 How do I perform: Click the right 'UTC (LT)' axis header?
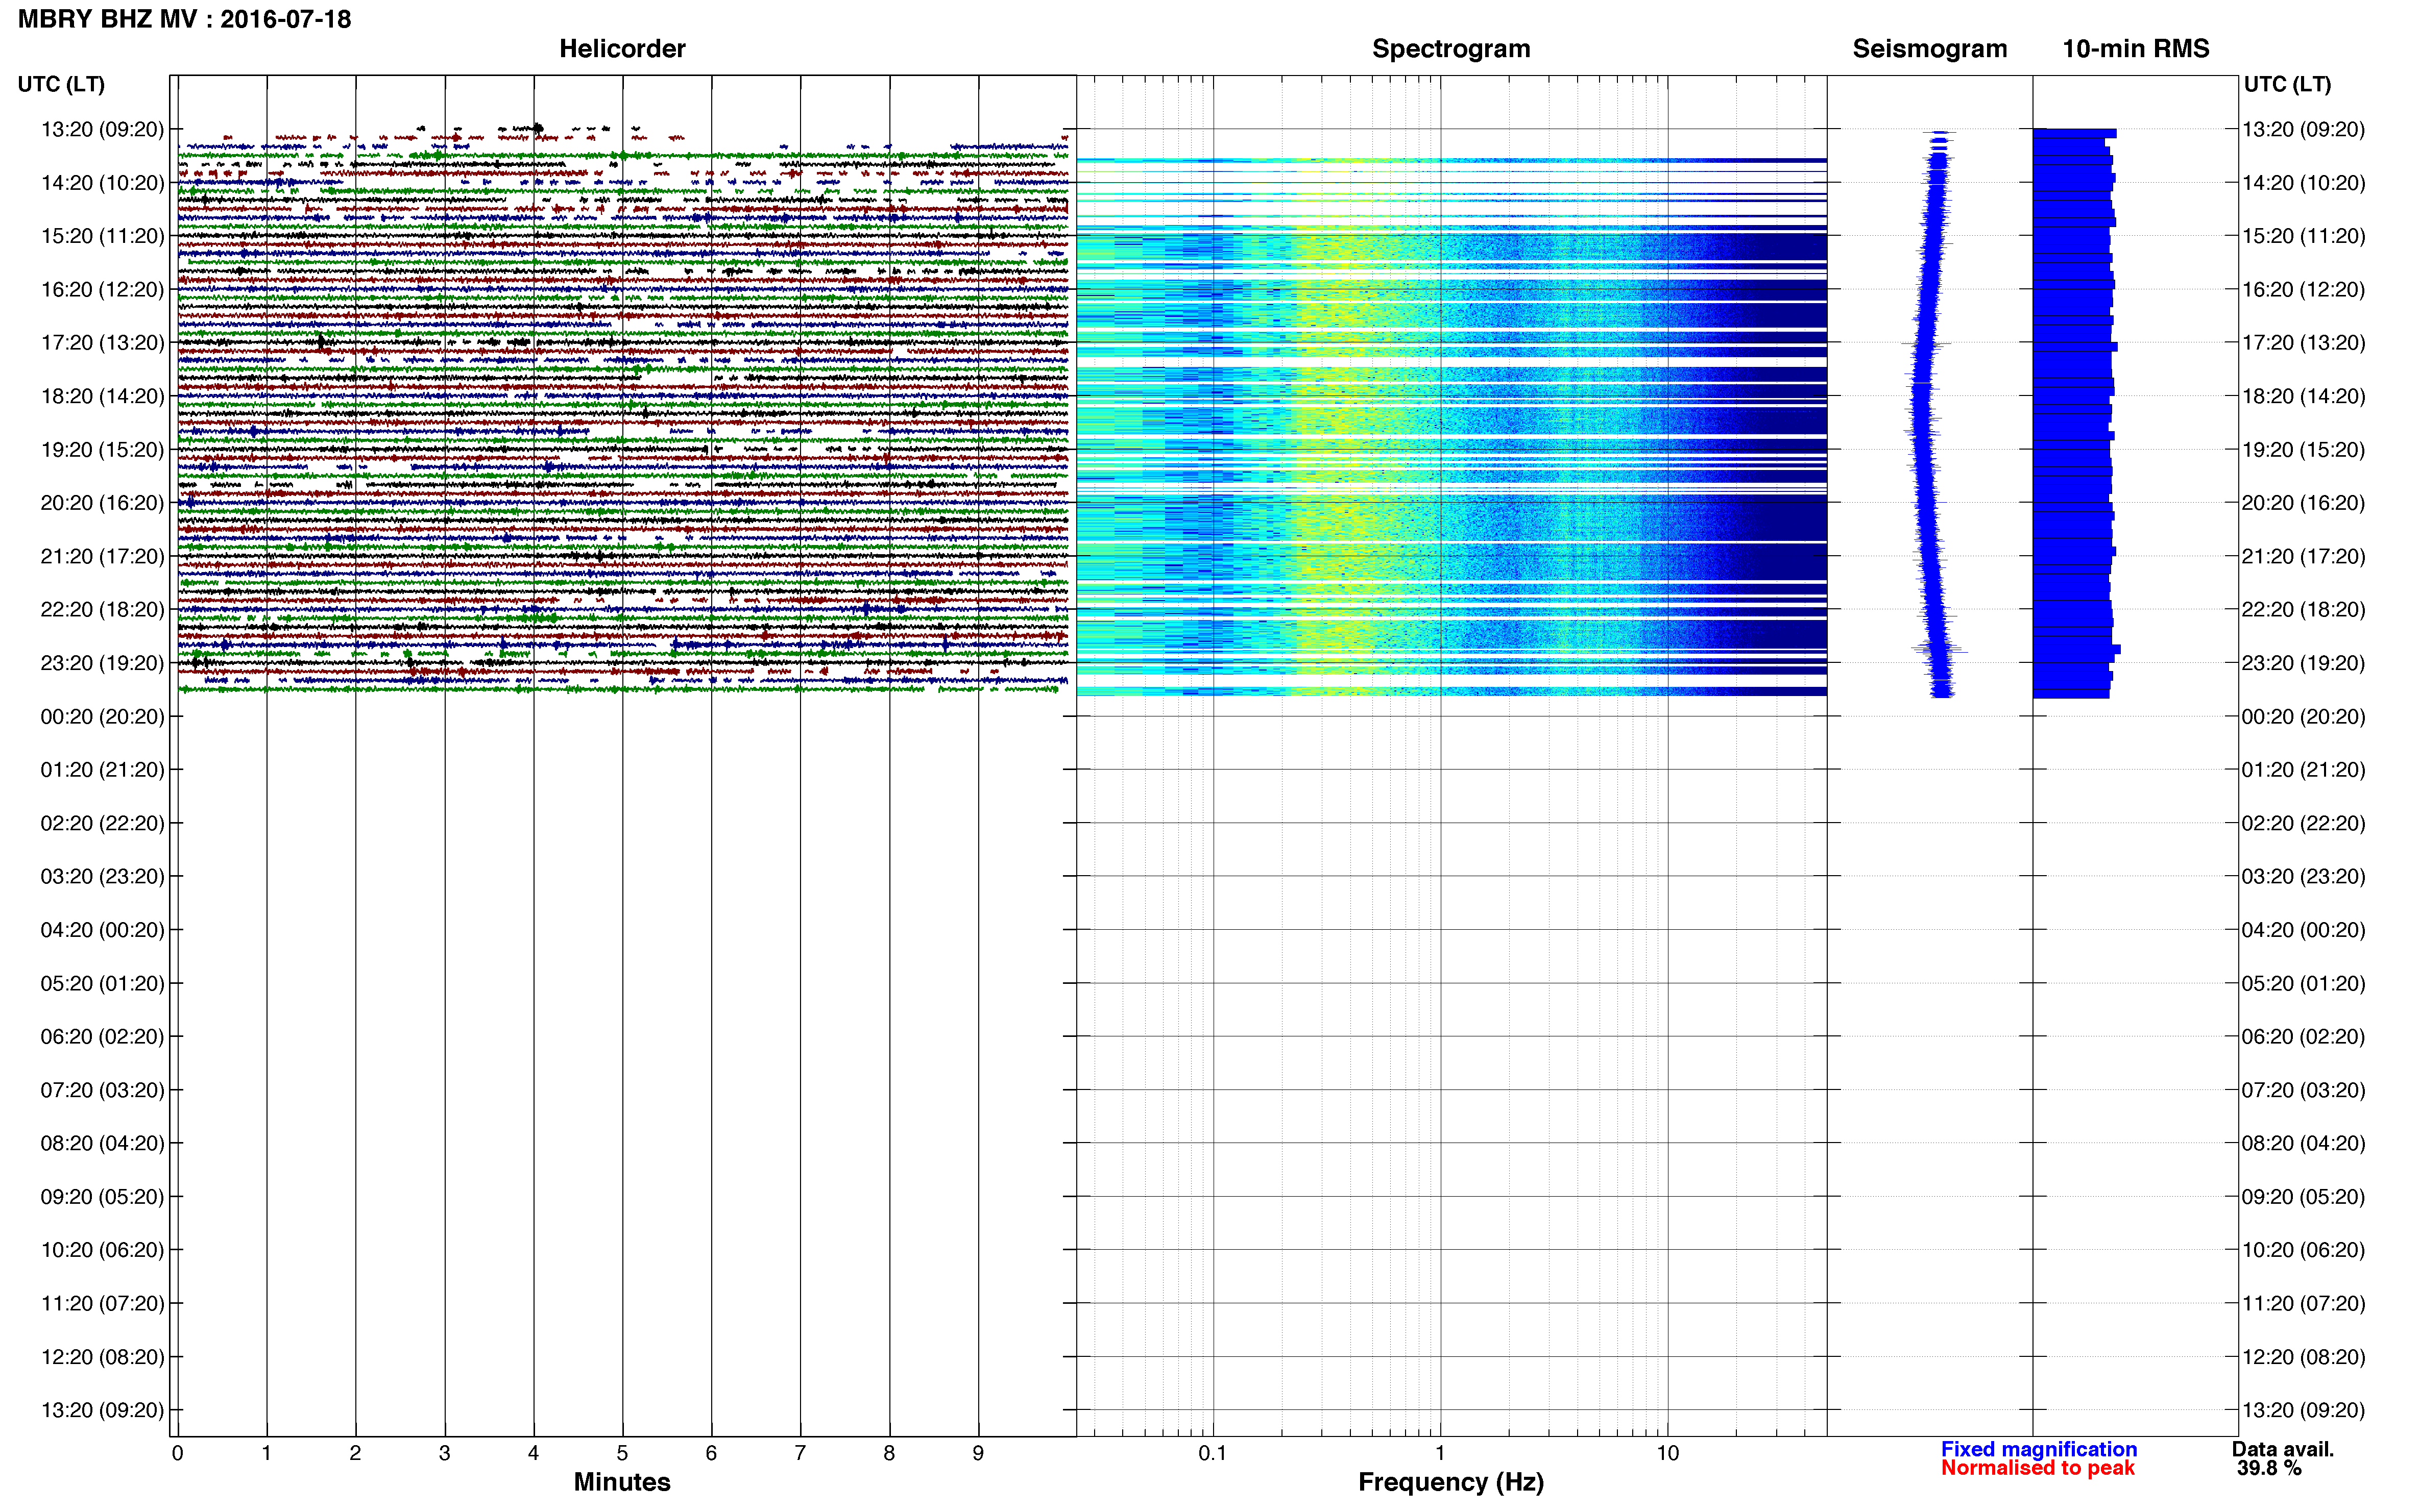click(x=2287, y=84)
